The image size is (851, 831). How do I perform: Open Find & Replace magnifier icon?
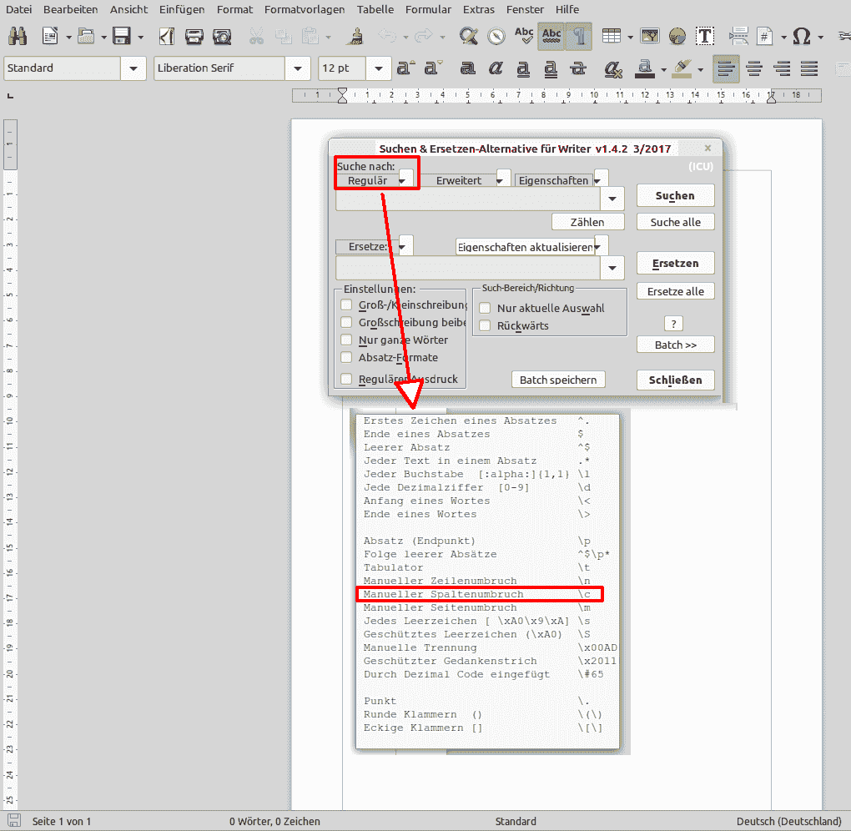click(x=468, y=37)
